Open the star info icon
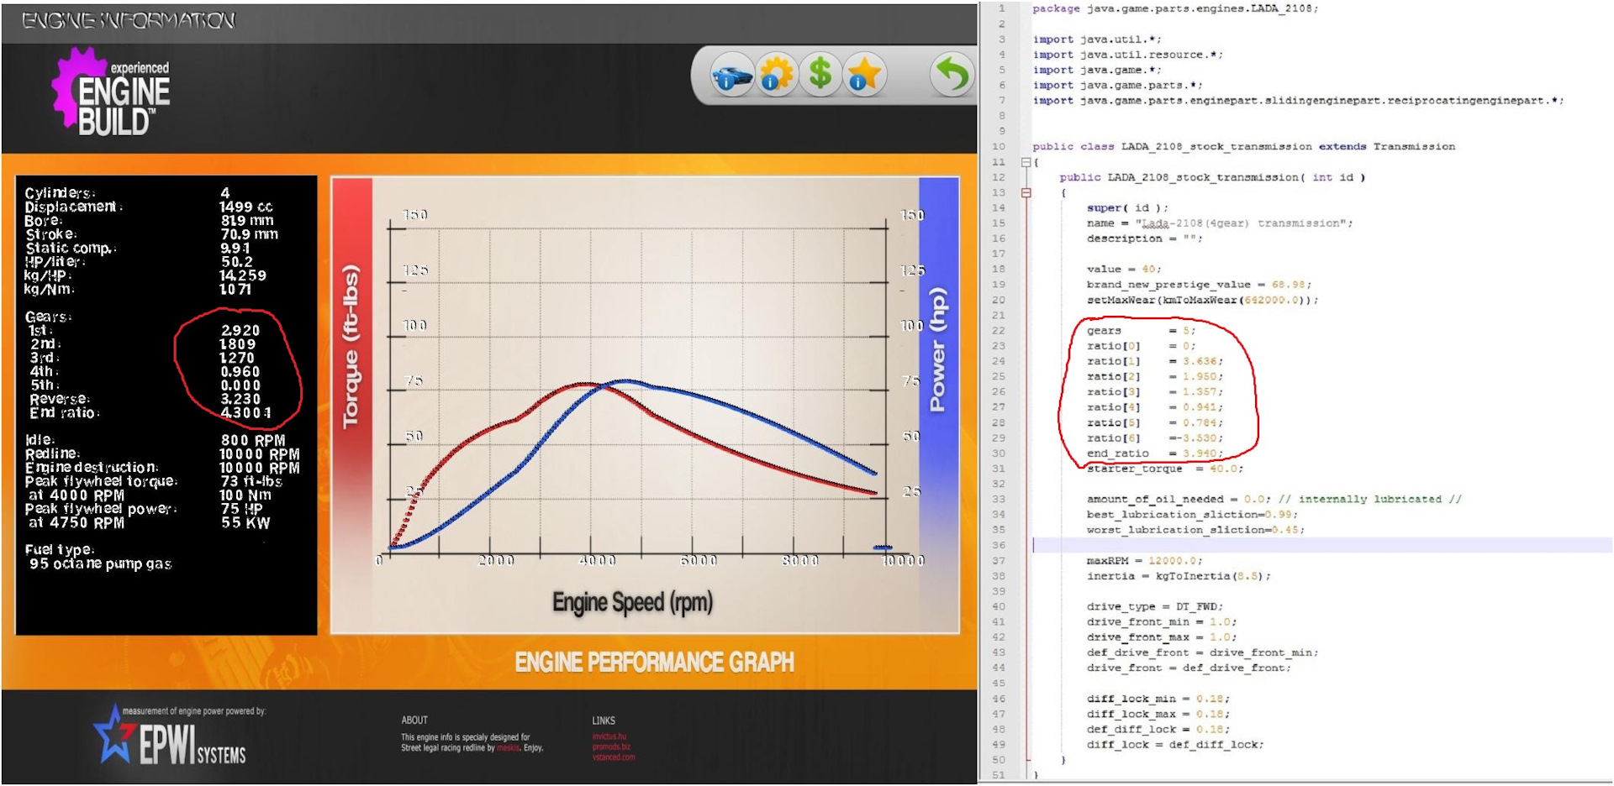This screenshot has height=786, width=1614. click(x=864, y=76)
